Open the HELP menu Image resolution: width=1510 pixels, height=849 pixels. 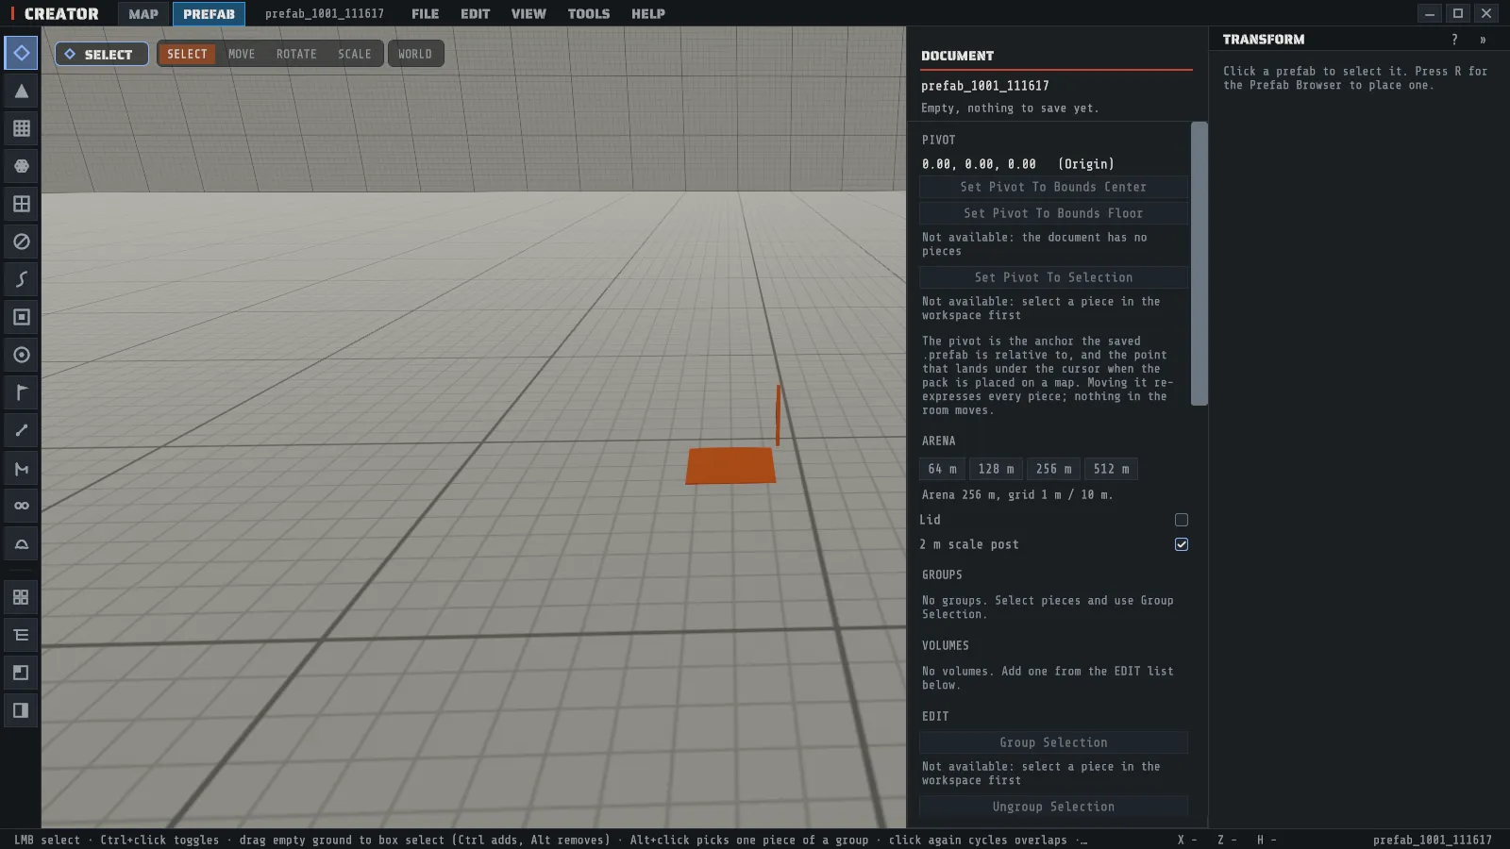point(648,13)
